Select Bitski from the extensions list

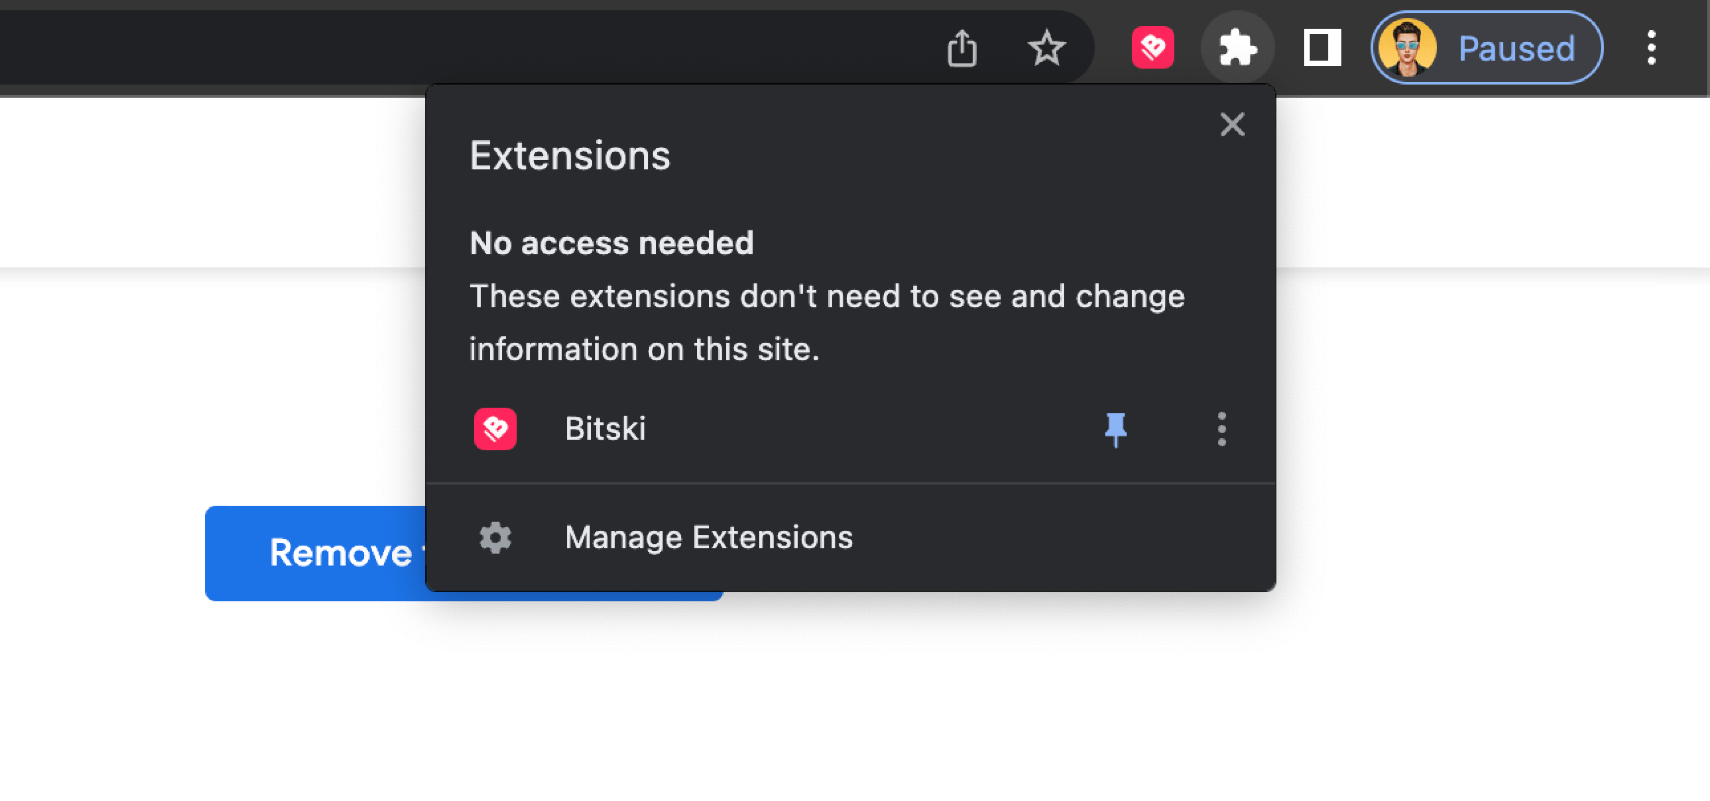[x=606, y=429]
